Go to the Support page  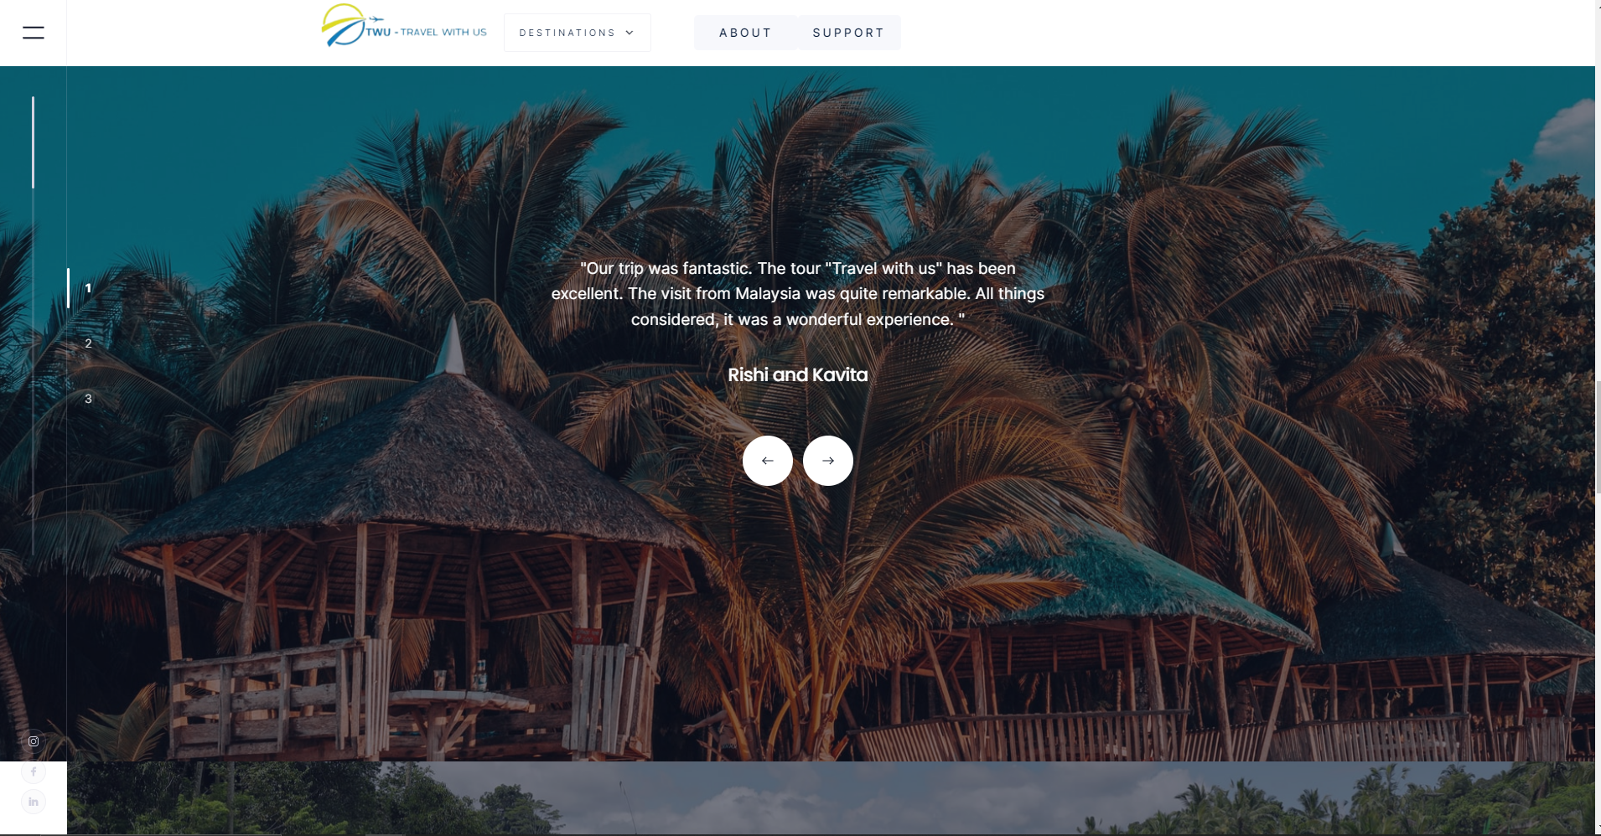(x=848, y=33)
